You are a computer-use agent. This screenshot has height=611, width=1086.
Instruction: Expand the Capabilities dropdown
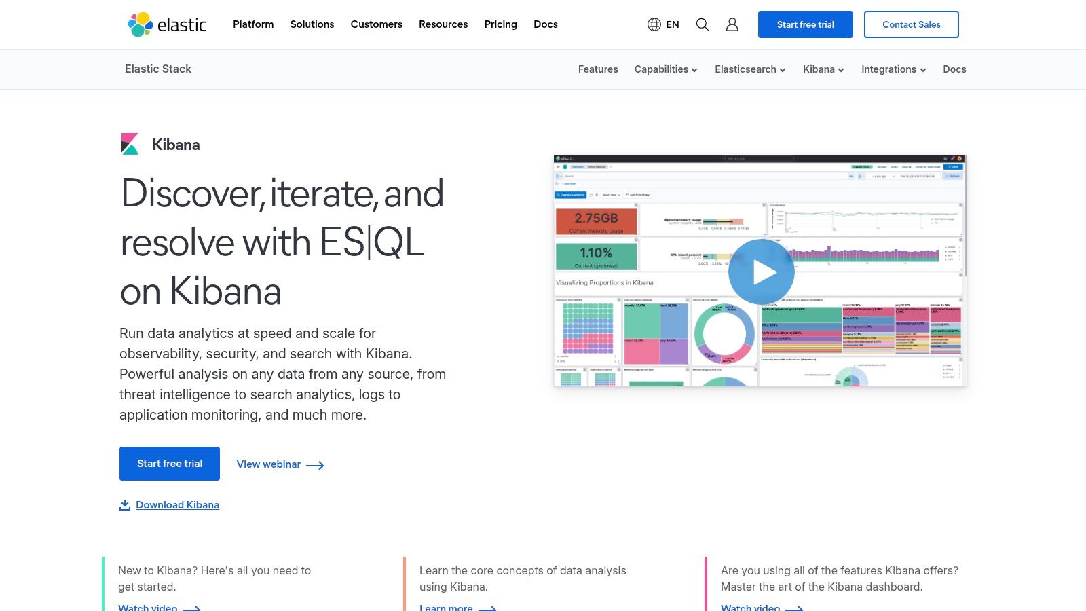pyautogui.click(x=666, y=69)
